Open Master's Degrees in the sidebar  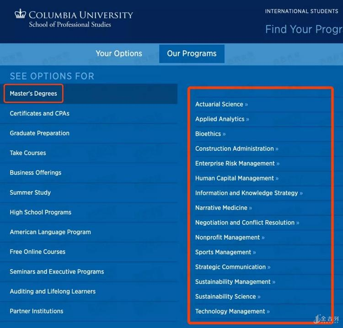click(x=33, y=94)
